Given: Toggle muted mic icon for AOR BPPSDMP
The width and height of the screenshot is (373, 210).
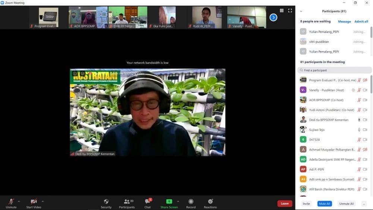Looking at the screenshot, I should [359, 100].
